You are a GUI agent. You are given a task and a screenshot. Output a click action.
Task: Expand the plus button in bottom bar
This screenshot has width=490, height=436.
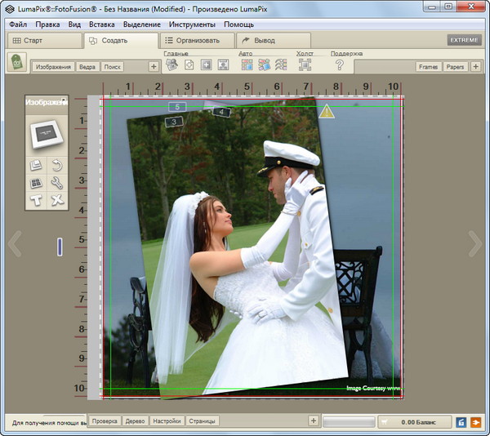click(x=313, y=420)
